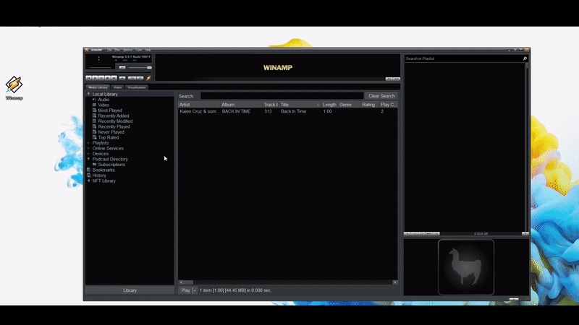Click the llama album art thumbnail
The height and width of the screenshot is (325, 579).
point(466,267)
